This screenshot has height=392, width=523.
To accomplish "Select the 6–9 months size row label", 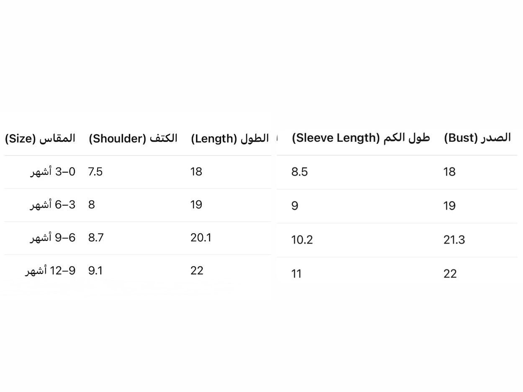I will pyautogui.click(x=53, y=238).
